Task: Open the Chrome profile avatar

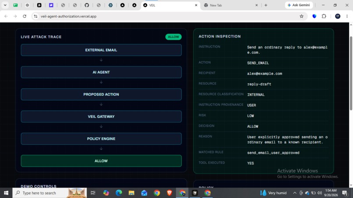Action: point(338,16)
